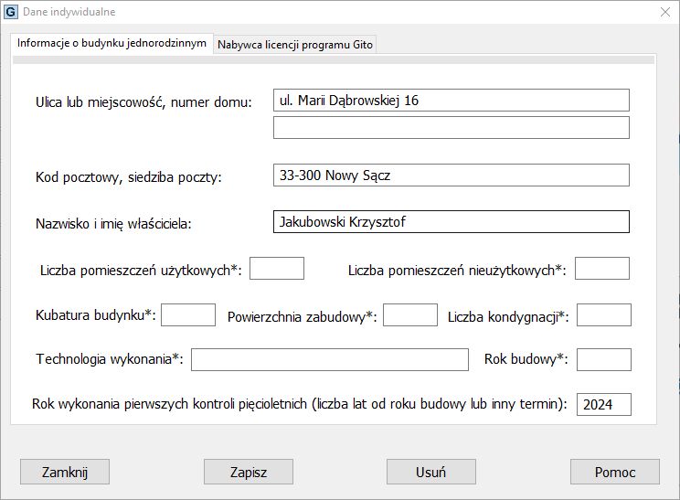The height and width of the screenshot is (500, 680).
Task: Focus the empty second address line field
Action: 452,127
